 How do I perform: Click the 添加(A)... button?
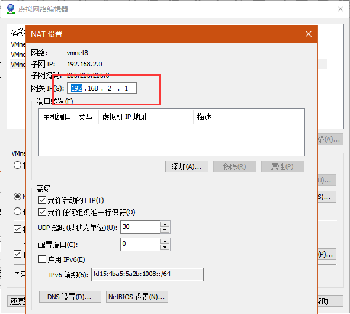(x=187, y=166)
